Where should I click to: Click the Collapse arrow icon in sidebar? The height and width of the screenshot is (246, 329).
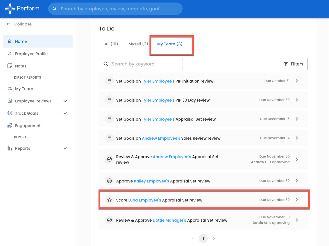pyautogui.click(x=9, y=24)
